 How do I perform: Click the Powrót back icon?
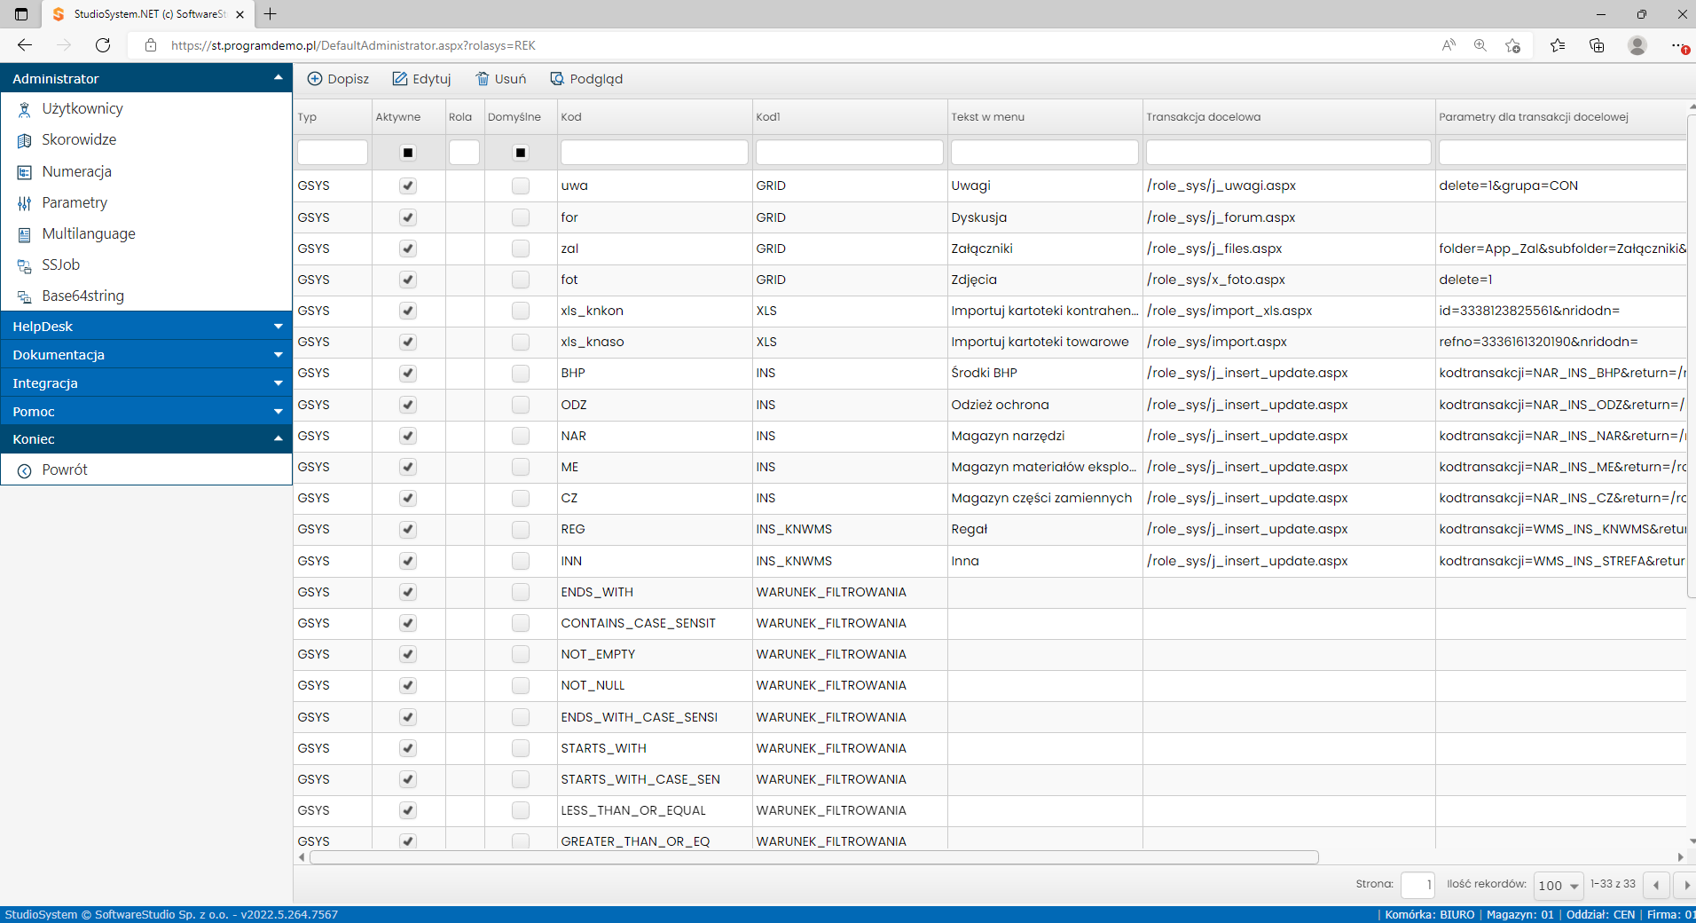pyautogui.click(x=25, y=470)
